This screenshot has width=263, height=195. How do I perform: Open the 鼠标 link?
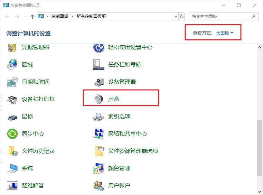point(27,116)
